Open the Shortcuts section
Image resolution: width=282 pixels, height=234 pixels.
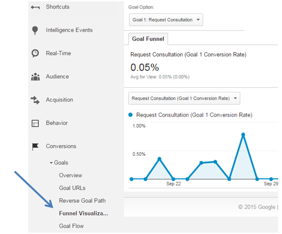coord(57,7)
